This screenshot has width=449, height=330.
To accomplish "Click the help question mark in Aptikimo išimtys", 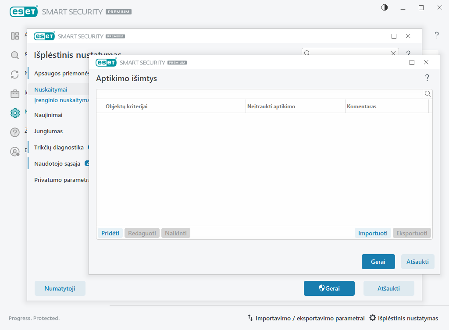I will point(427,78).
